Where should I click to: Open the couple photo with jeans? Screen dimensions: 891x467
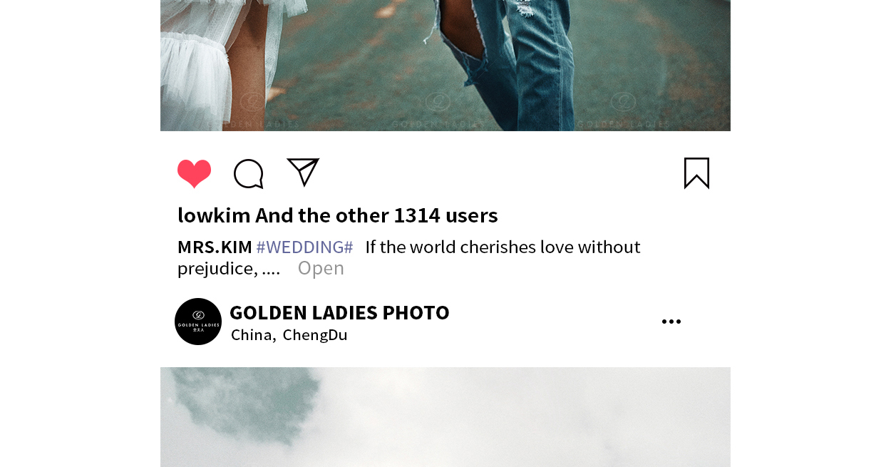(445, 66)
